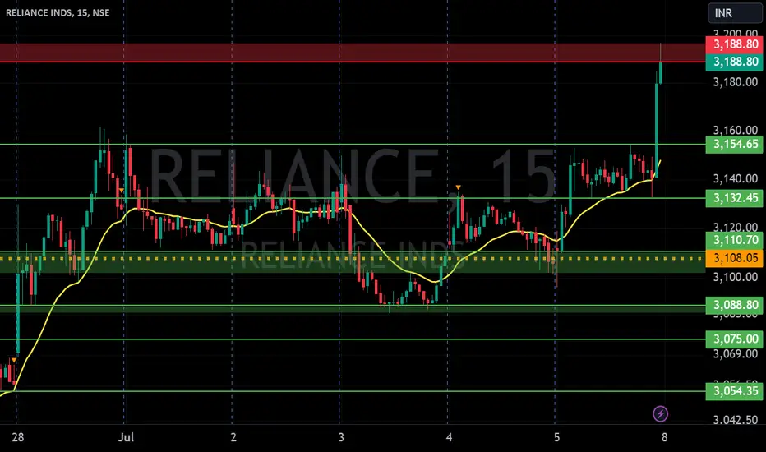
Task: Click the orange triangle marker near July 4
Action: point(459,187)
